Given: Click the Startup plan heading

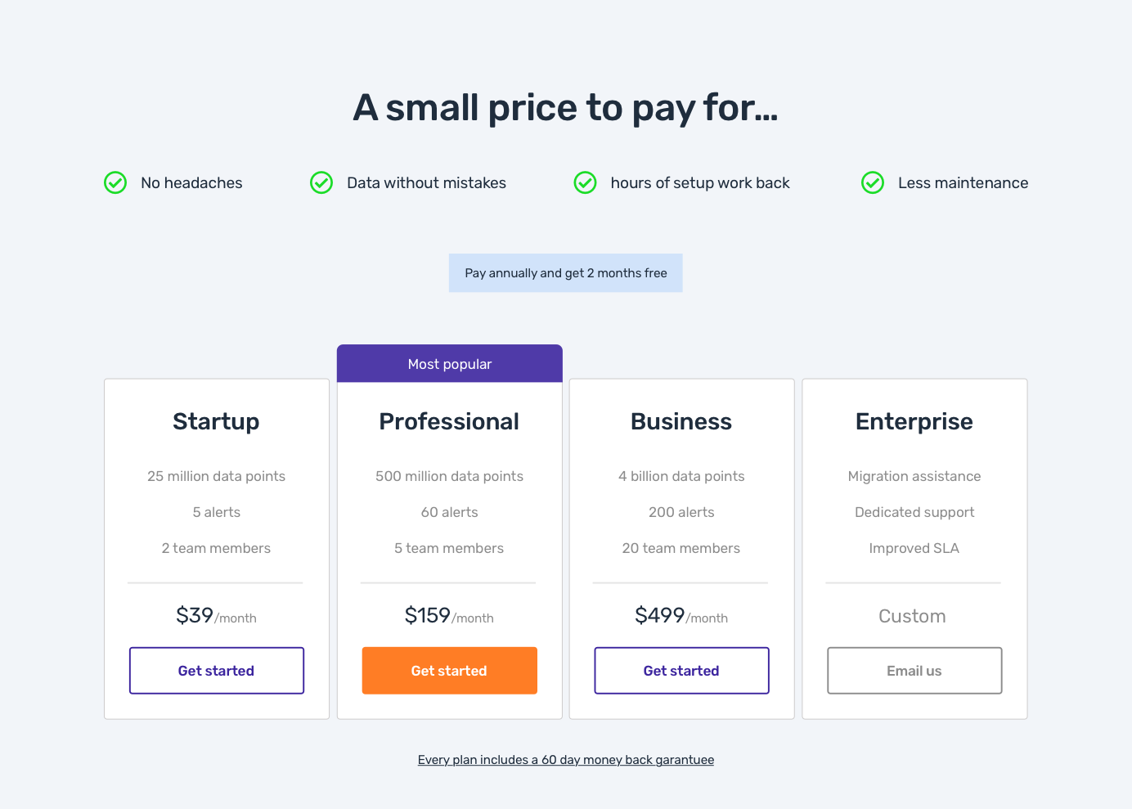Looking at the screenshot, I should (x=216, y=421).
